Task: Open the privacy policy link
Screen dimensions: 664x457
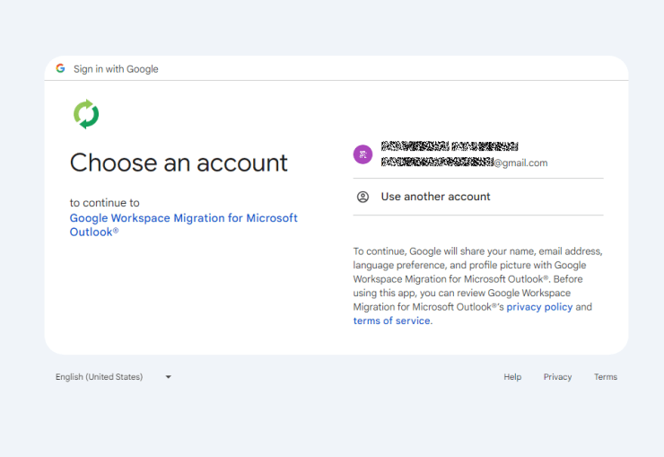Action: click(x=539, y=307)
